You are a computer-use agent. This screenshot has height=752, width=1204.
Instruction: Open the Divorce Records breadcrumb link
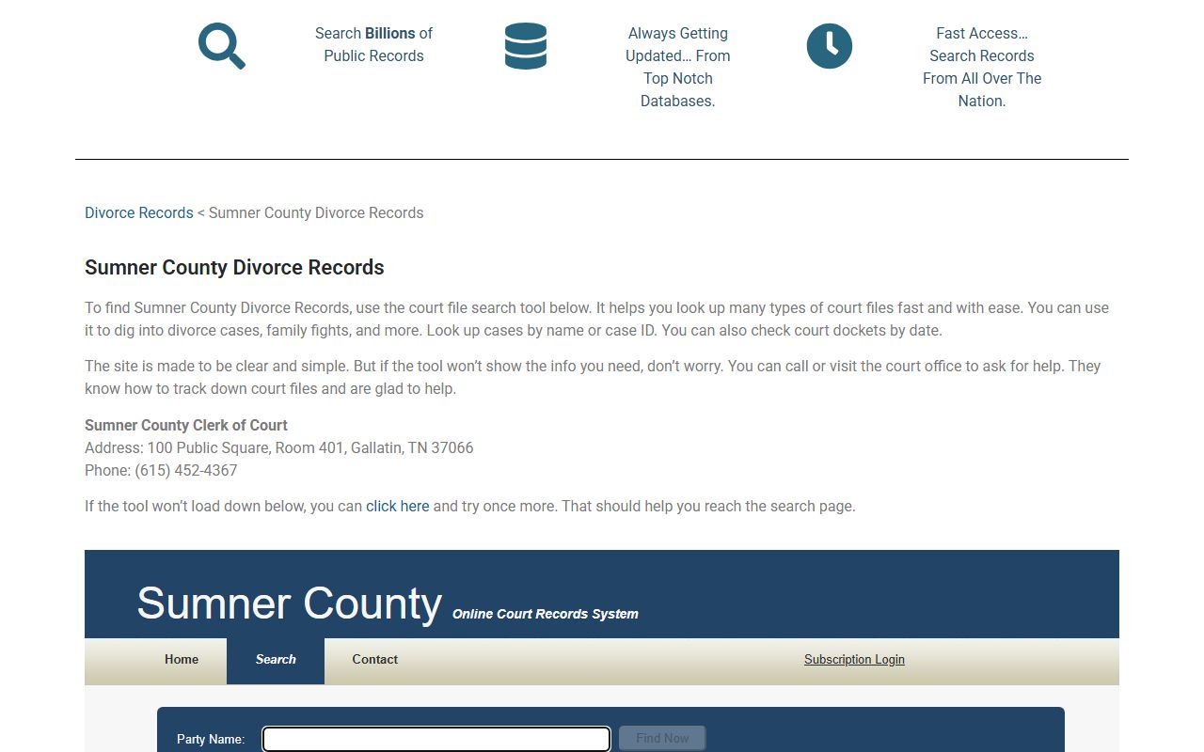139,212
